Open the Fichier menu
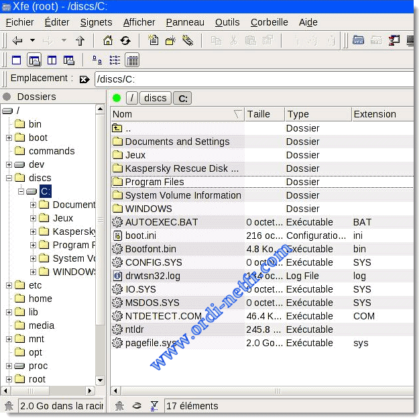Viewport: 419px width, 418px height. (19, 22)
